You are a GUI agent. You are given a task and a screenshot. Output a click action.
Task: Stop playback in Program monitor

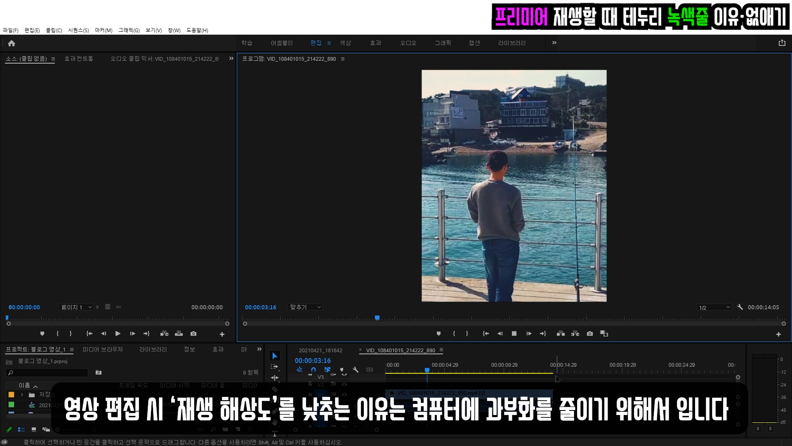click(514, 334)
